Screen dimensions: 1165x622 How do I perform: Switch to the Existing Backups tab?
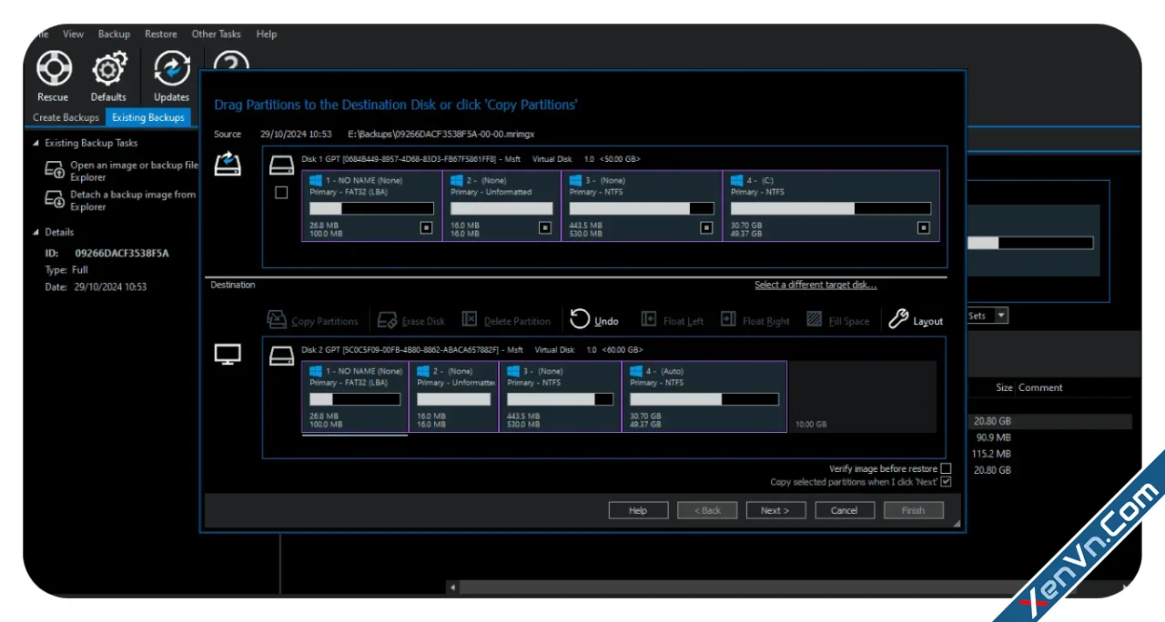pos(148,117)
